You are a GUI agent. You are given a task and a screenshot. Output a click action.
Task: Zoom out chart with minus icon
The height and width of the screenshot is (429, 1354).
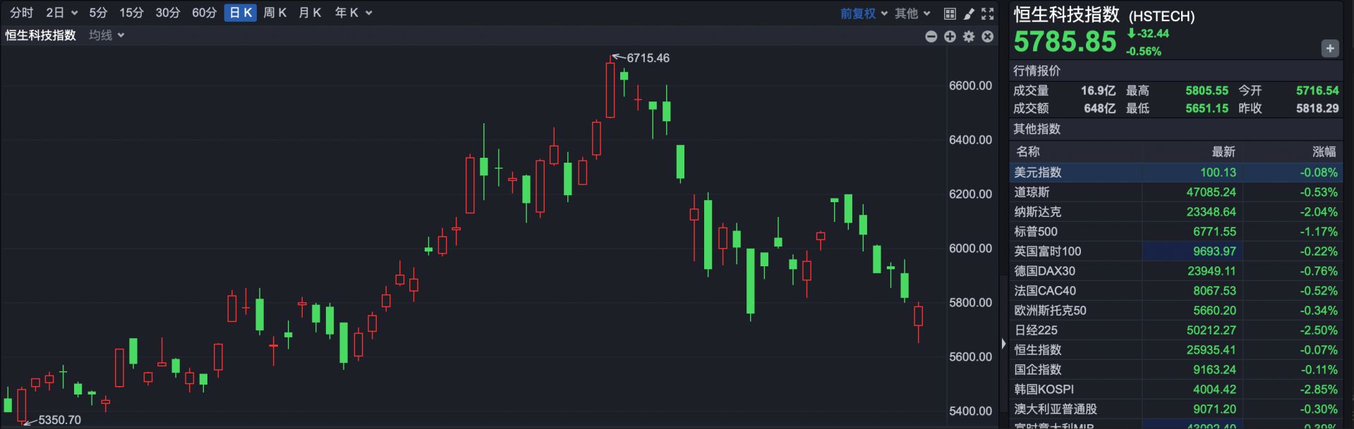[931, 37]
